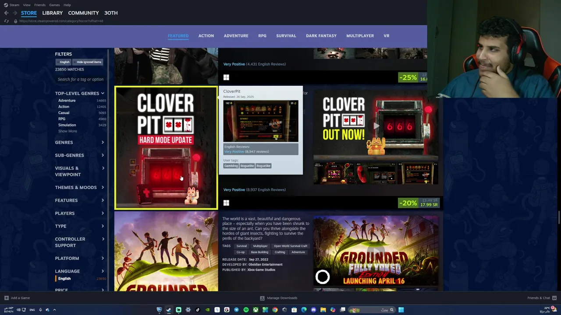The image size is (561, 315).
Task: Collapse the Top-Level Genres section
Action: (80, 93)
